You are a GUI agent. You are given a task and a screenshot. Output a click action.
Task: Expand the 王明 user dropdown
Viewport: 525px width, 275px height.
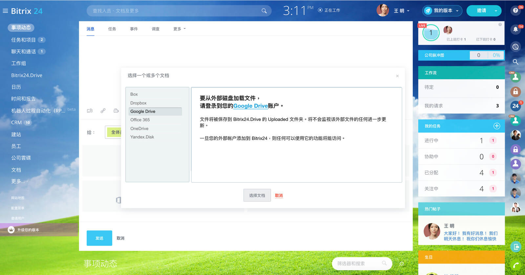pos(408,11)
